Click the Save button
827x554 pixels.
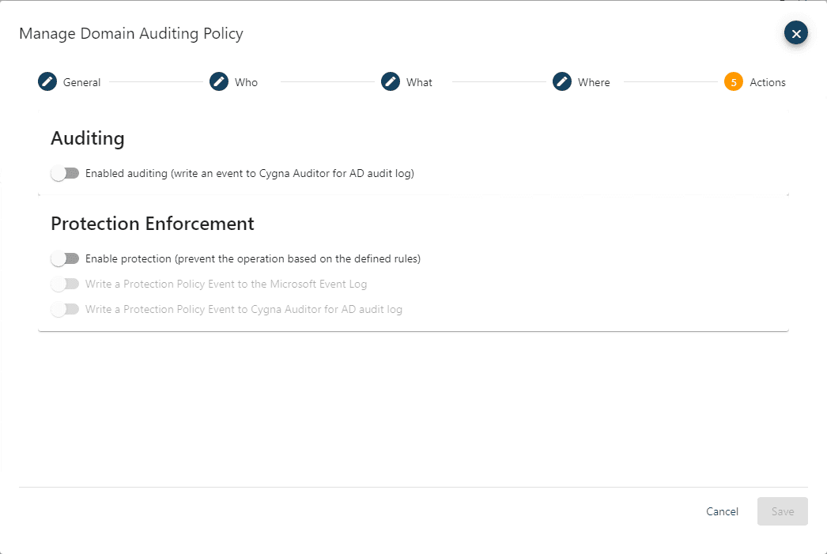pyautogui.click(x=782, y=511)
